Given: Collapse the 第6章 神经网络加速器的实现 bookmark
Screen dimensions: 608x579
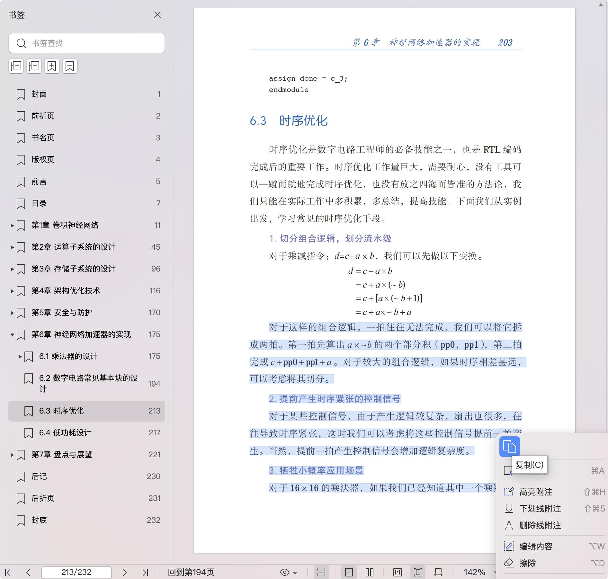Looking at the screenshot, I should pos(12,335).
